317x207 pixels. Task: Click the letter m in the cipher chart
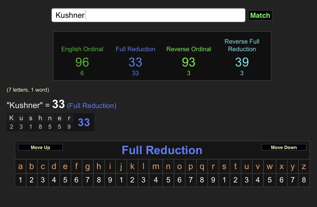click(156, 166)
